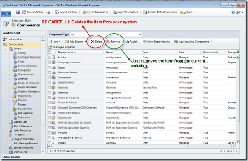Check the Activity row checkbox
This screenshot has height=161, width=248.
click(49, 57)
